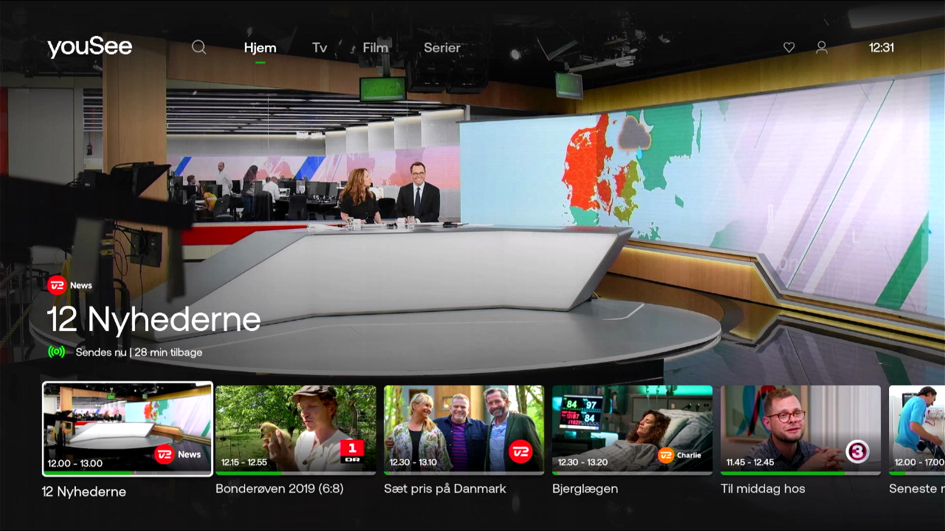945x531 pixels.
Task: Open the Tv tab
Action: (x=319, y=48)
